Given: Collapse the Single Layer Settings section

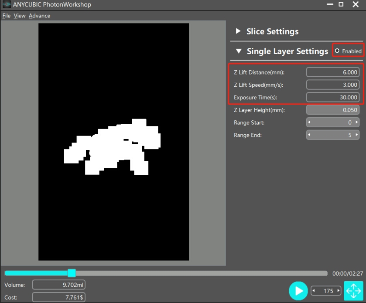Looking at the screenshot, I should 238,51.
